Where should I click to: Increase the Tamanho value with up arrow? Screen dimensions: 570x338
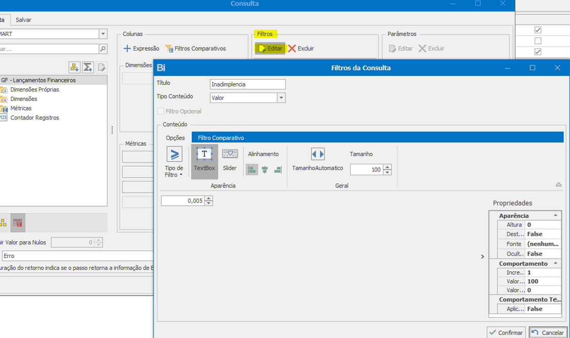coord(388,167)
